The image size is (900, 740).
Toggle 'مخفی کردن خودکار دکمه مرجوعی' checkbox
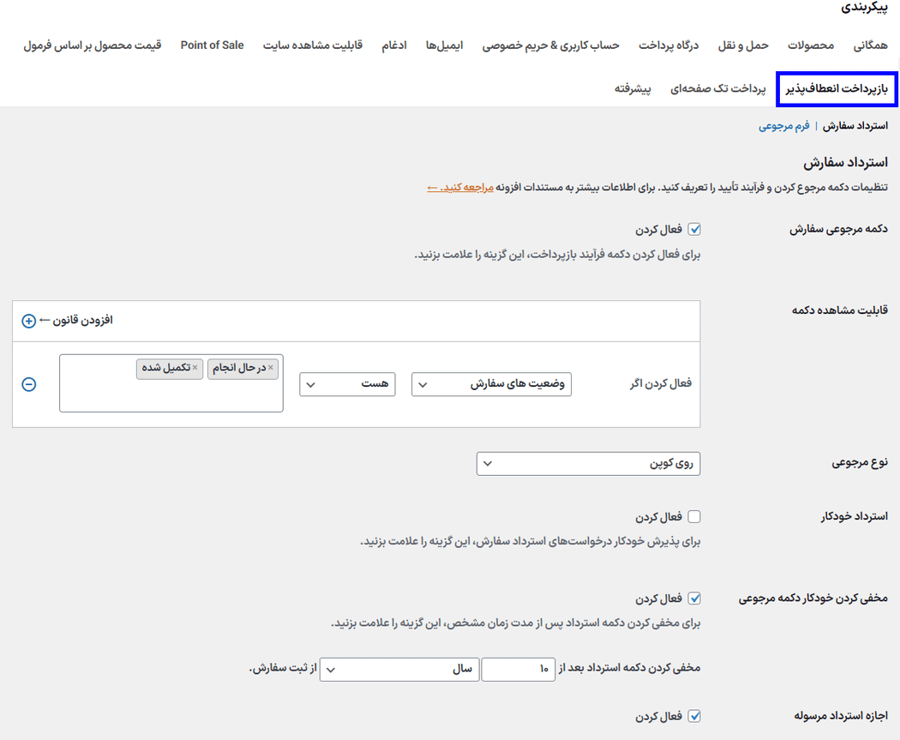tap(694, 599)
